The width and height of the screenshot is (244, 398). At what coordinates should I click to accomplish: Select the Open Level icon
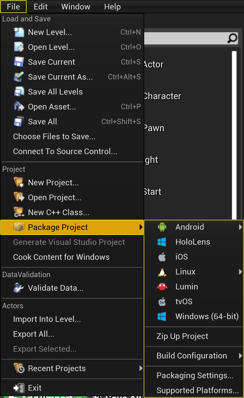click(x=18, y=47)
